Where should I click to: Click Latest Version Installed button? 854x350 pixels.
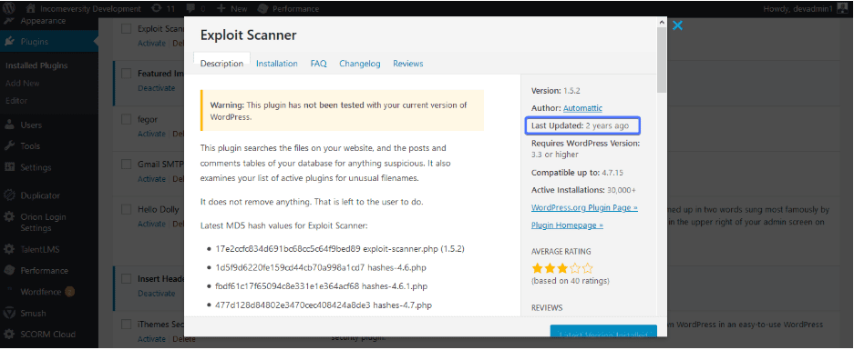(603, 332)
